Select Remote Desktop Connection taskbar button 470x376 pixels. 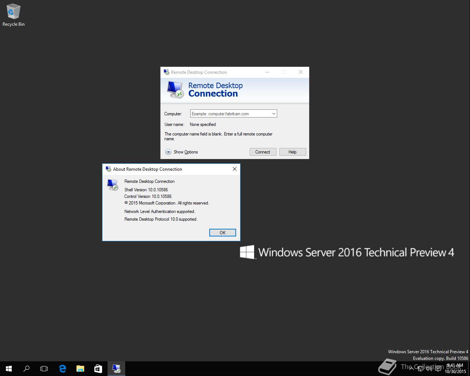click(116, 369)
